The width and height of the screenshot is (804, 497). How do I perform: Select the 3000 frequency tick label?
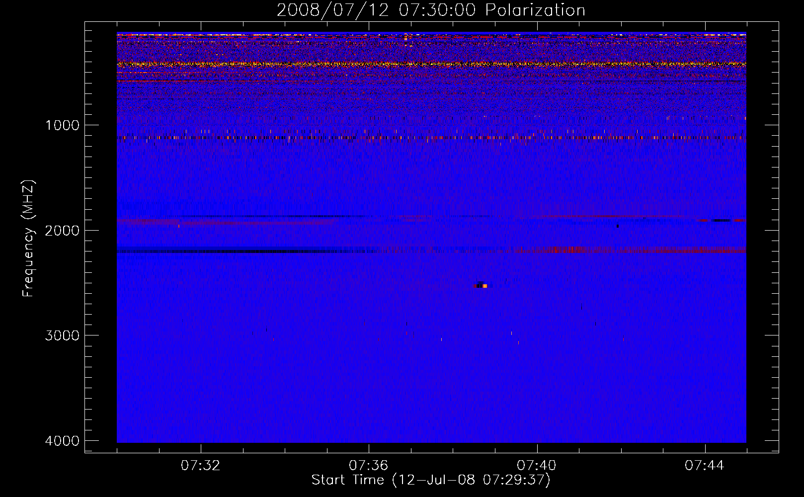tap(63, 335)
